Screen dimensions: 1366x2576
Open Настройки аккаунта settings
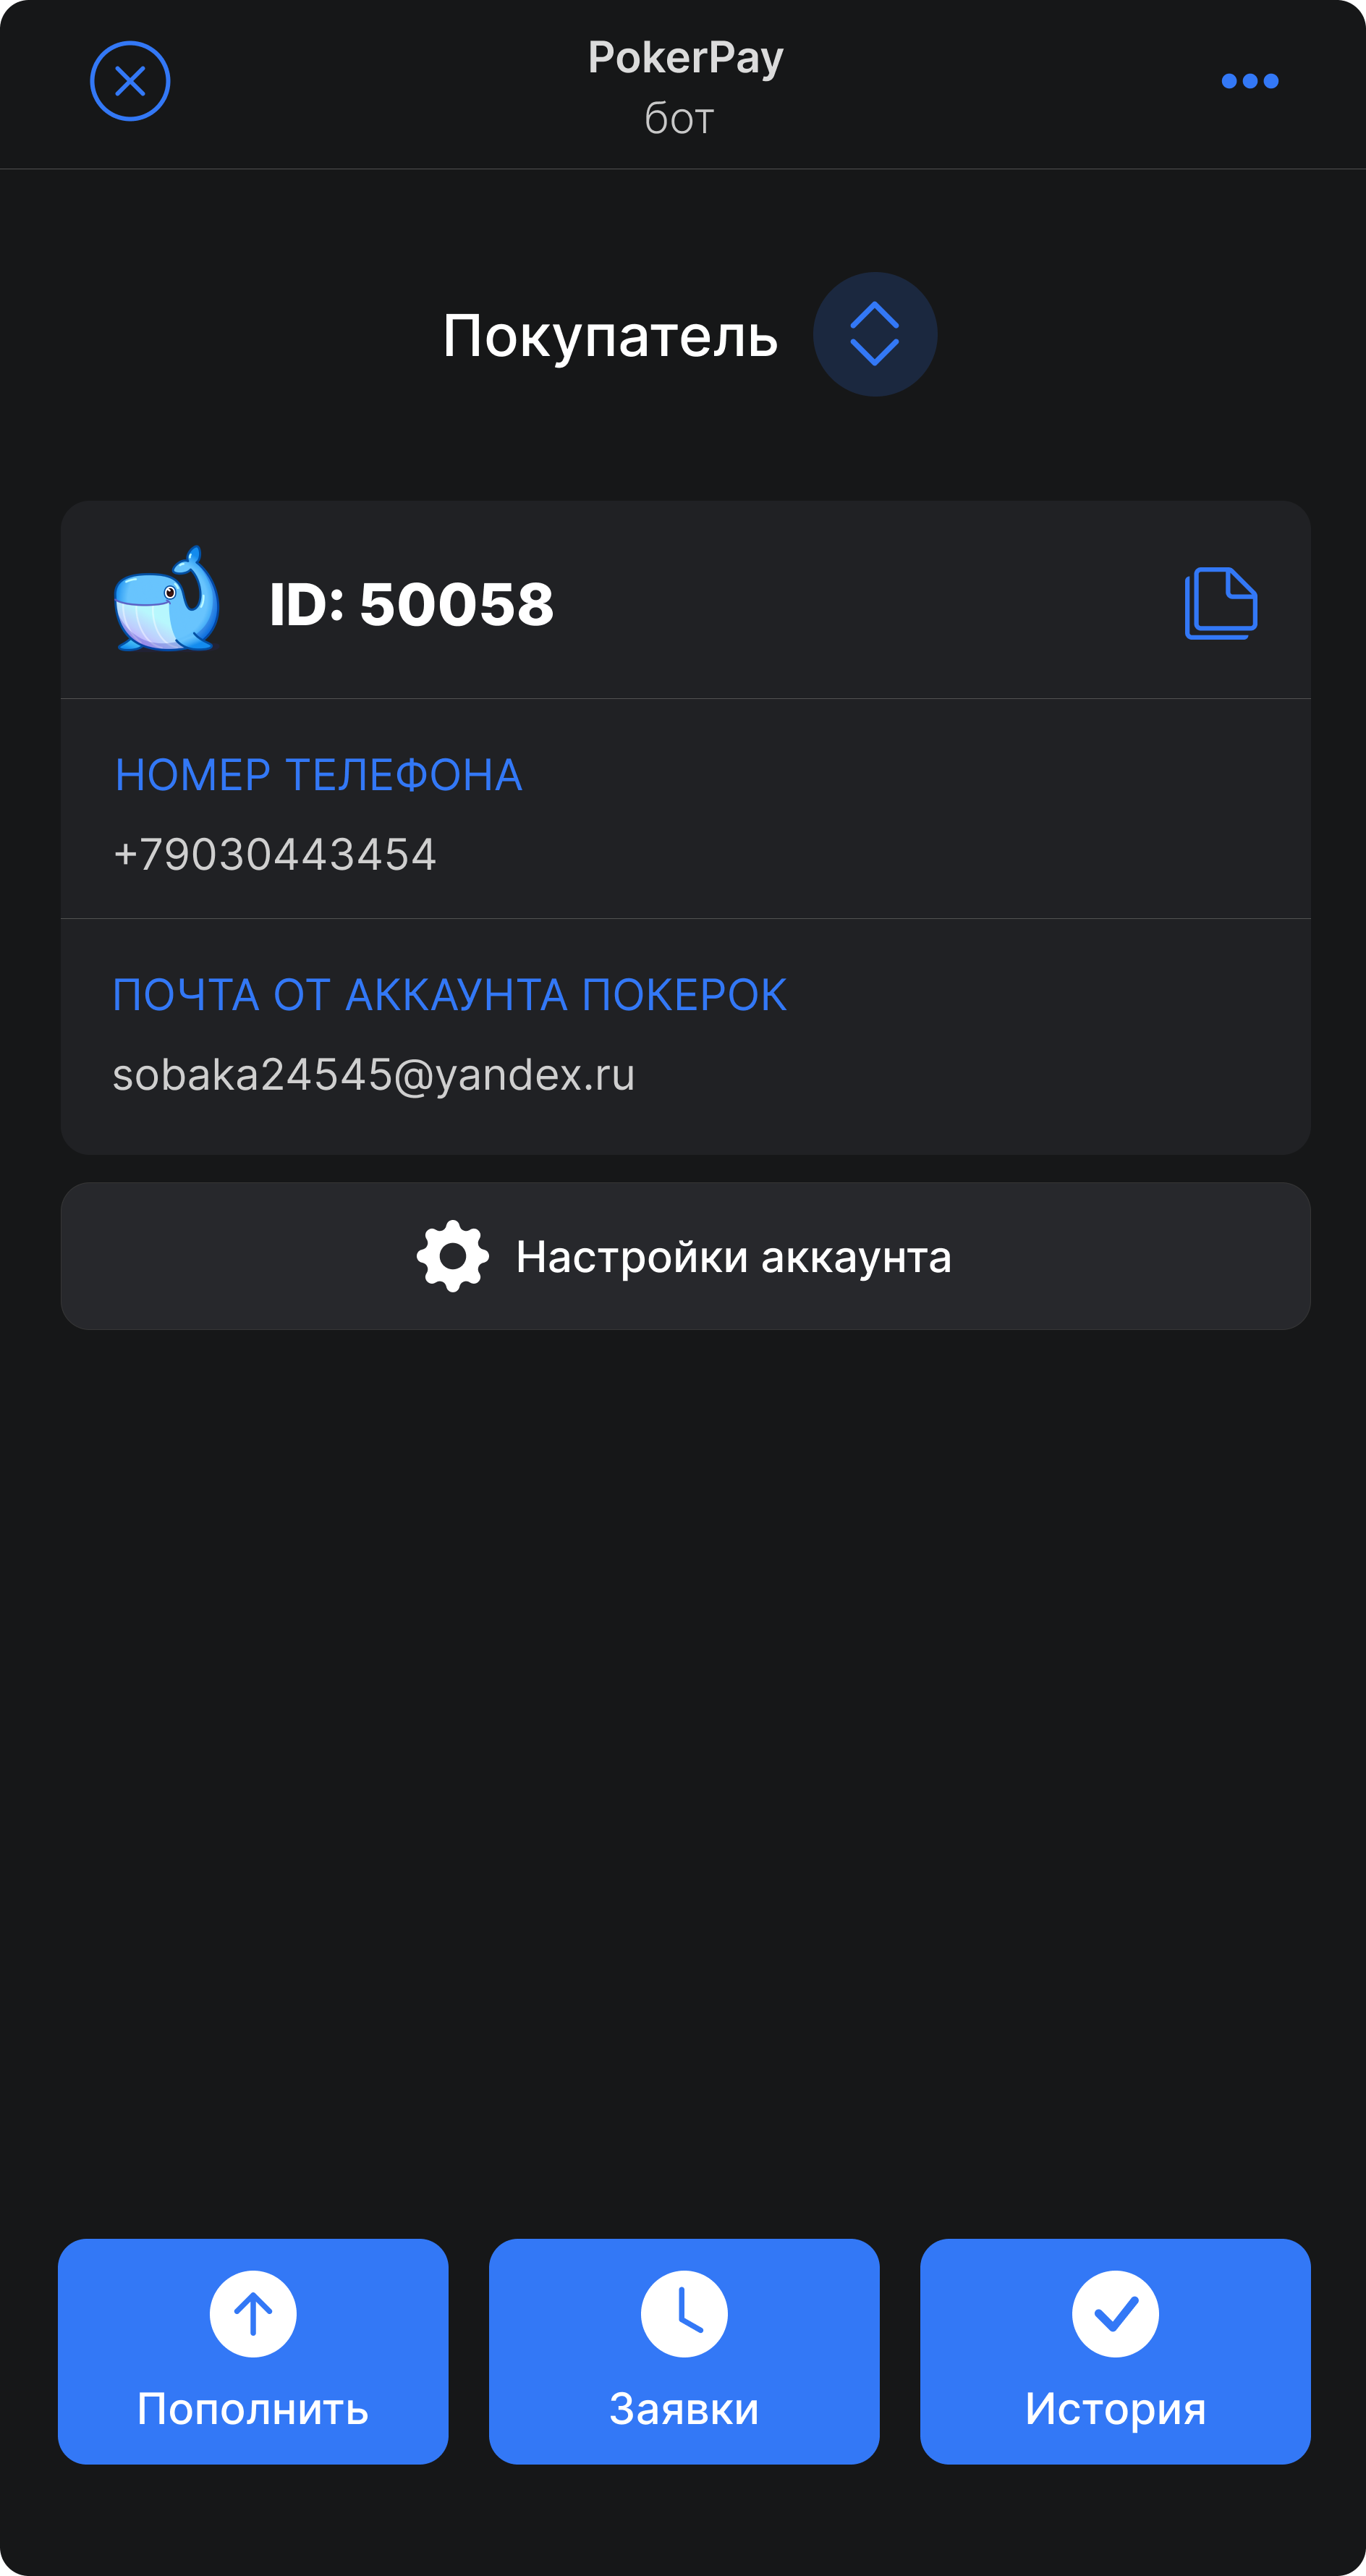[x=685, y=1256]
